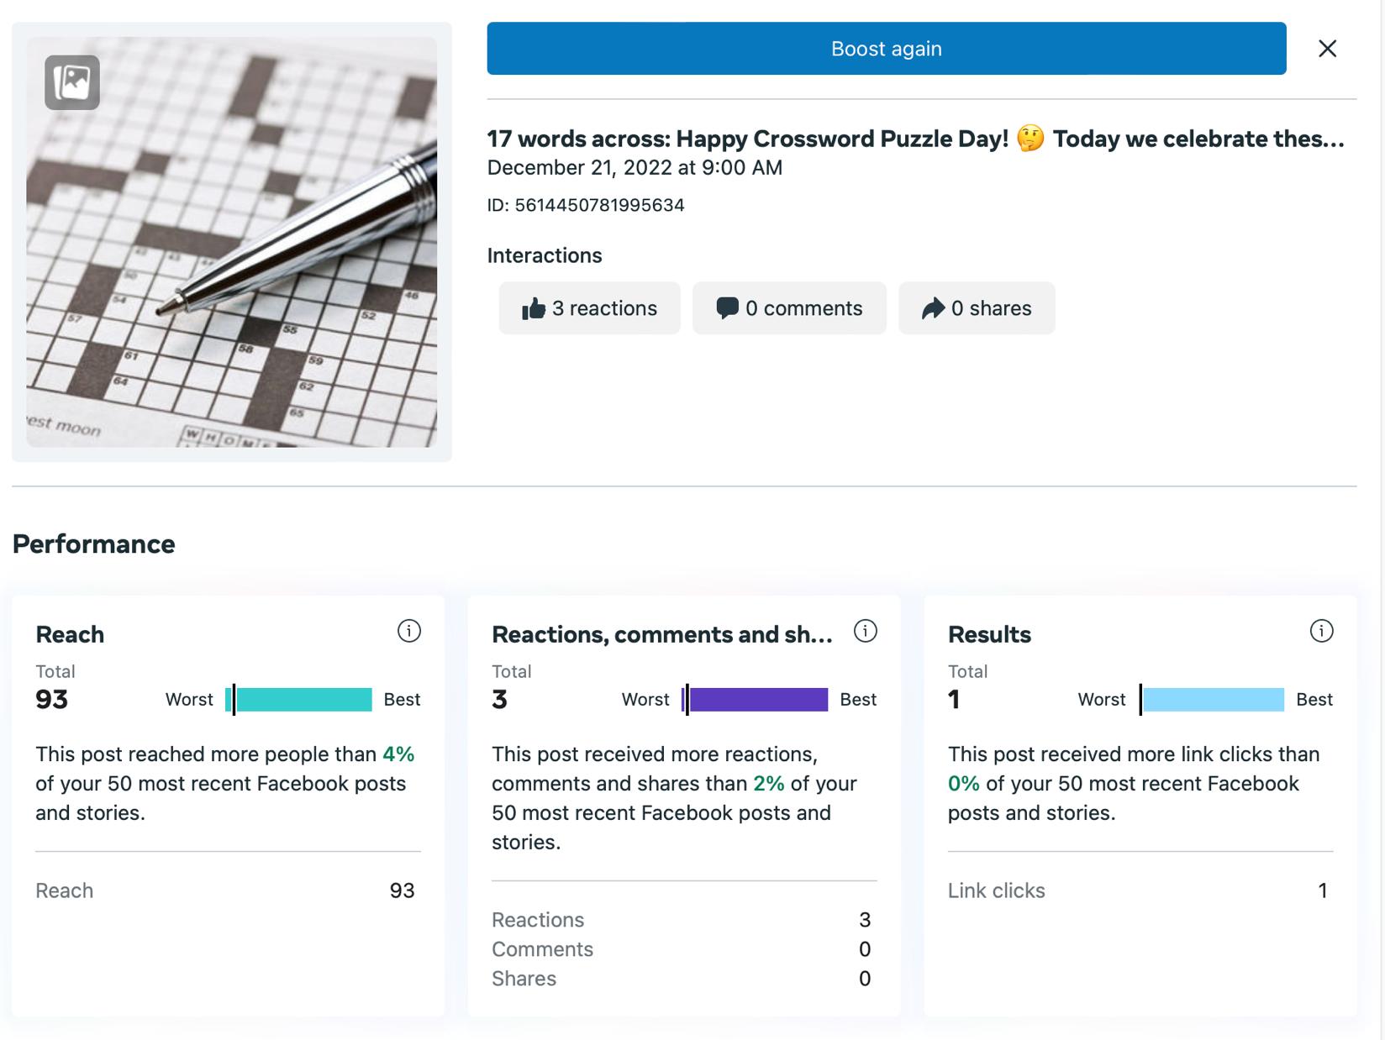
Task: Click the 4% reach percentage text
Action: click(x=398, y=754)
